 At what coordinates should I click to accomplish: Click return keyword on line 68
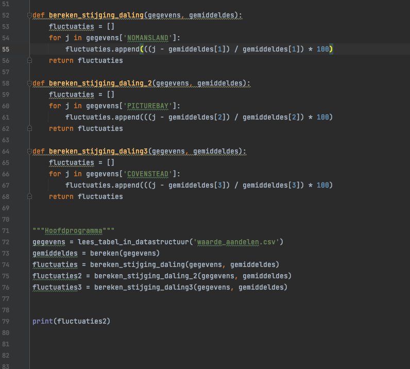coord(61,197)
